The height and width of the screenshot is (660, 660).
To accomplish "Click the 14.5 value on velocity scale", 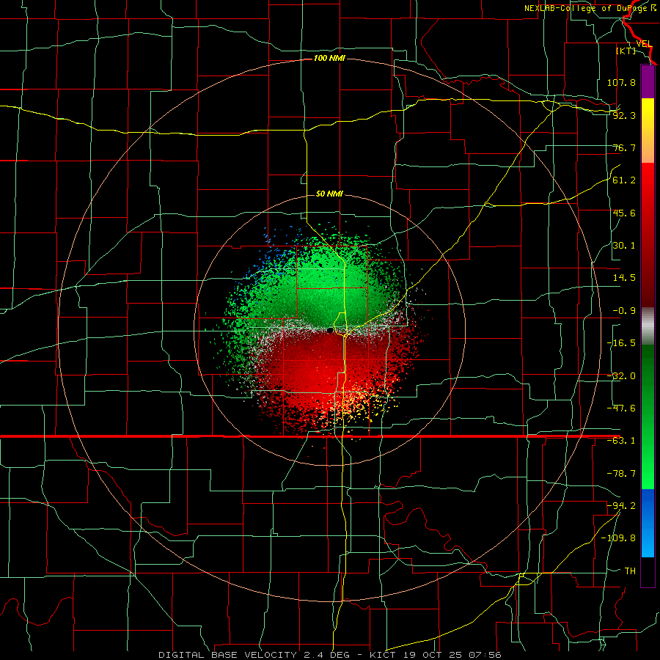I will pyautogui.click(x=624, y=278).
